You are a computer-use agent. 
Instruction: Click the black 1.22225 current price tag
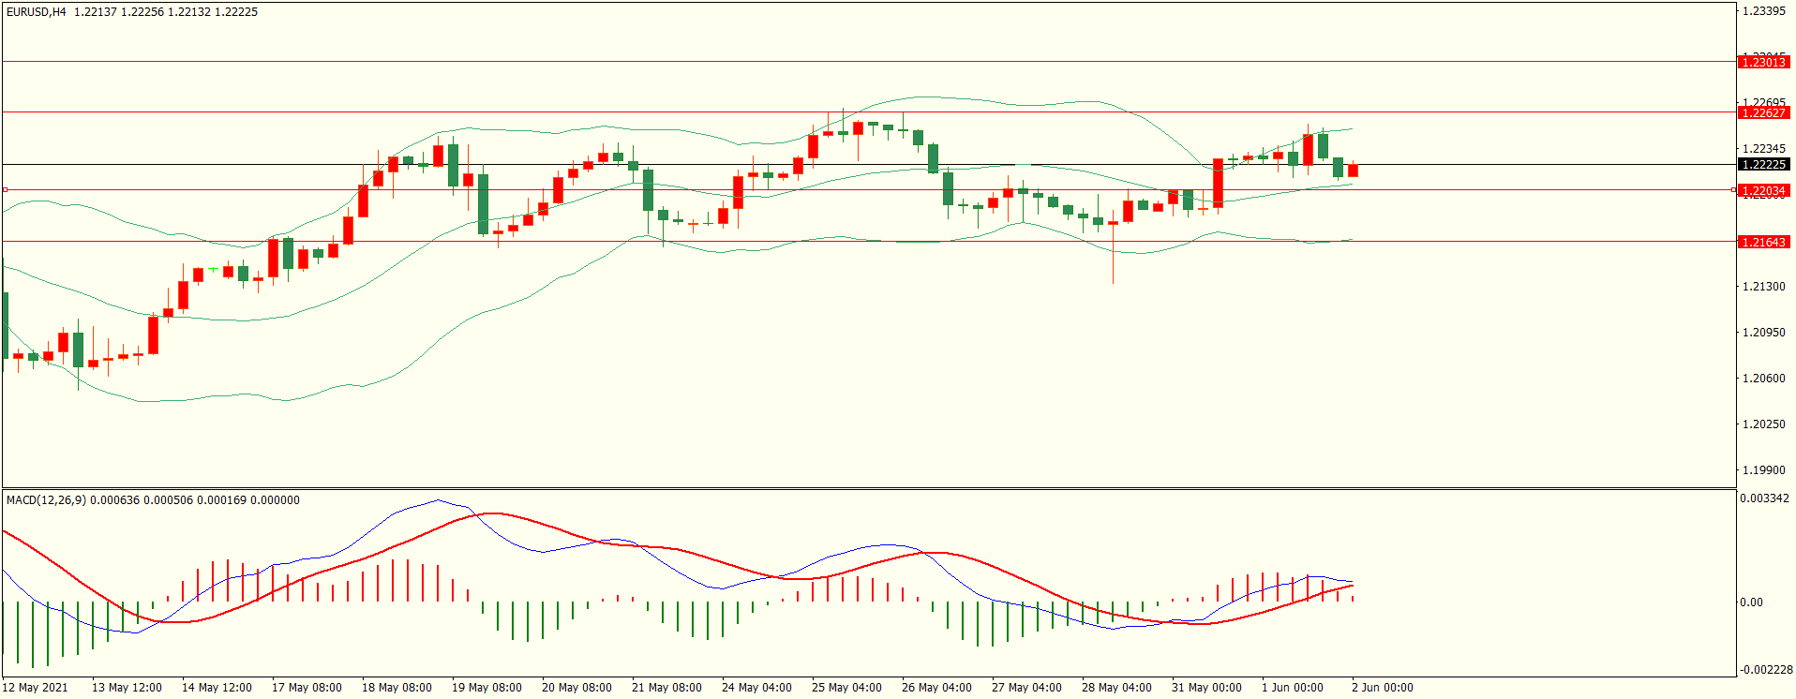point(1762,164)
